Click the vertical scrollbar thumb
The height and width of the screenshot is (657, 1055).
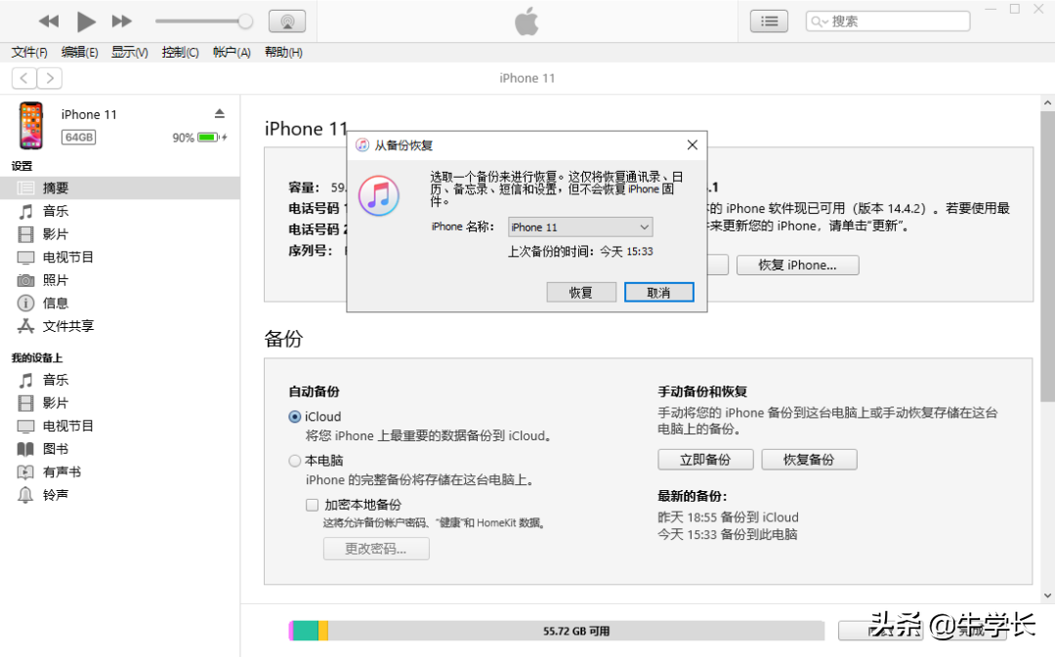click(1047, 257)
